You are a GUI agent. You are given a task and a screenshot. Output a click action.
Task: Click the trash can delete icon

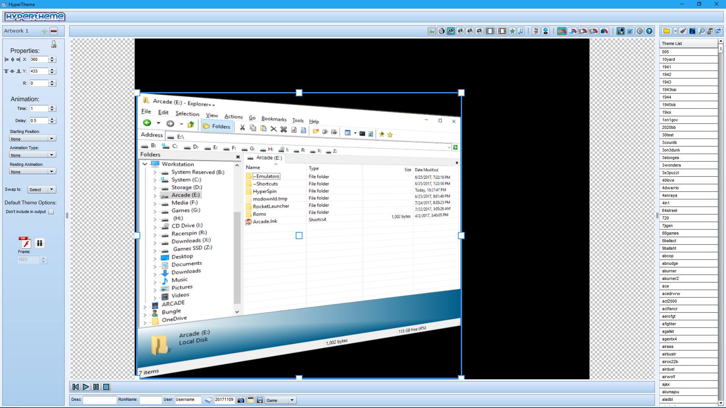pyautogui.click(x=710, y=31)
